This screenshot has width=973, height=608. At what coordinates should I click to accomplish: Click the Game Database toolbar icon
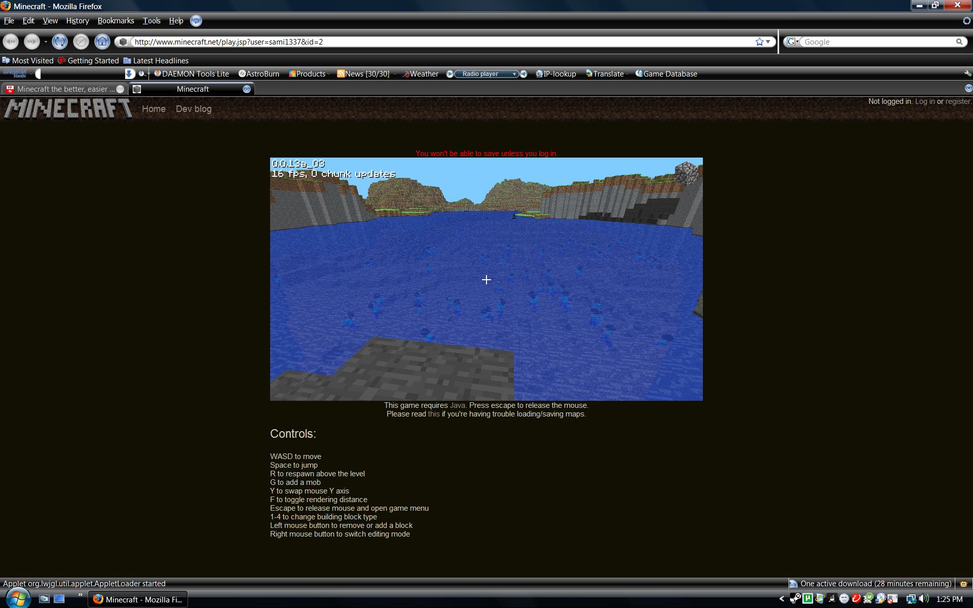pyautogui.click(x=639, y=74)
